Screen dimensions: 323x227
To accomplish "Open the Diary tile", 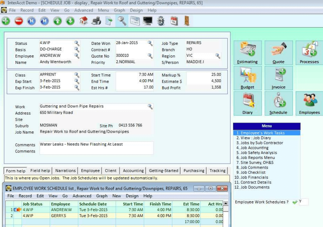I will click(248, 103).
